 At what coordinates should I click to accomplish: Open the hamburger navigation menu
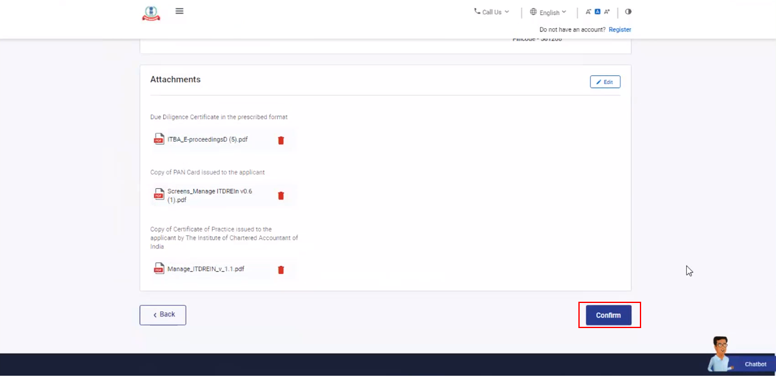(179, 11)
